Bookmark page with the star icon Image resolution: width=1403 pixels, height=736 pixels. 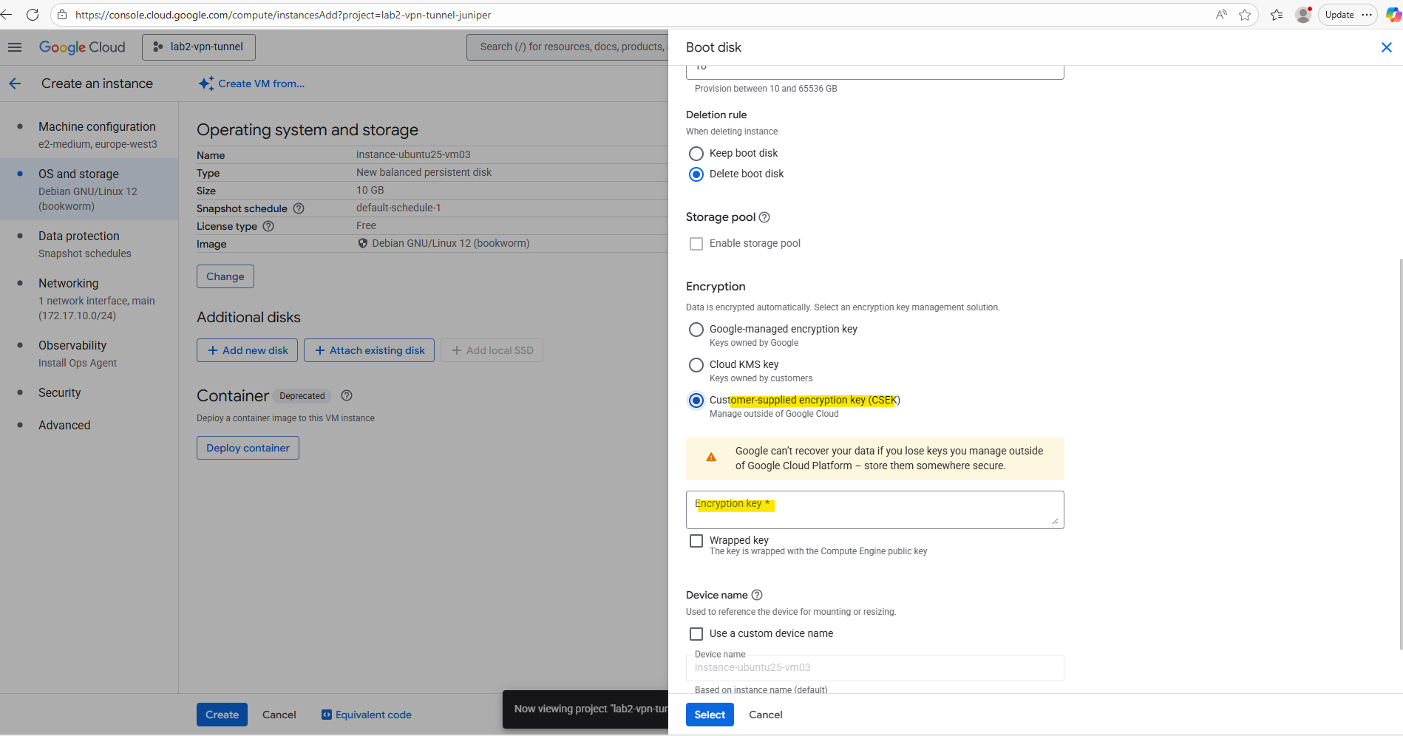[x=1245, y=15]
